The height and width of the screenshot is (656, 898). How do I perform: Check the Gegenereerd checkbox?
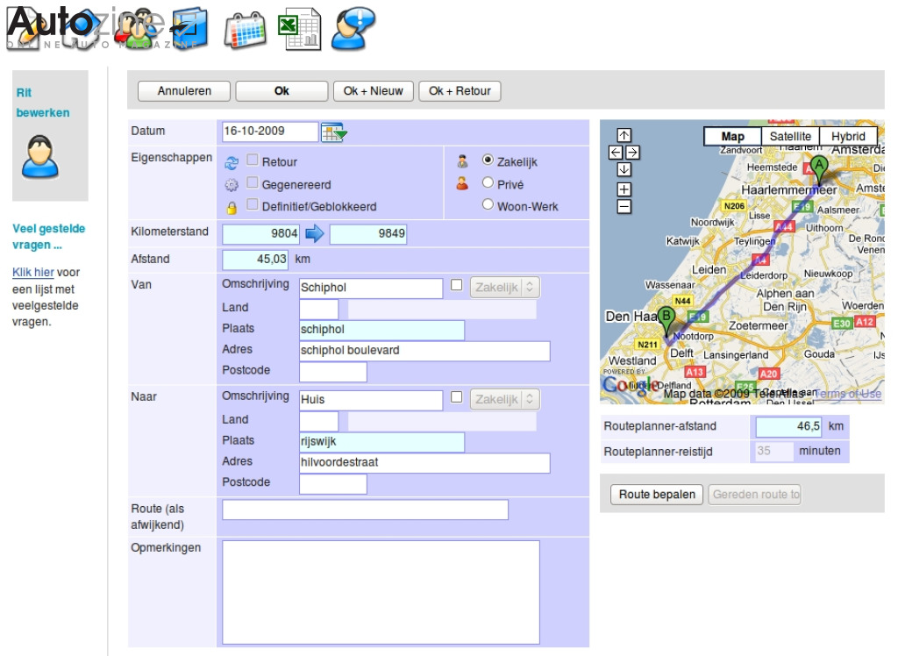tap(252, 183)
